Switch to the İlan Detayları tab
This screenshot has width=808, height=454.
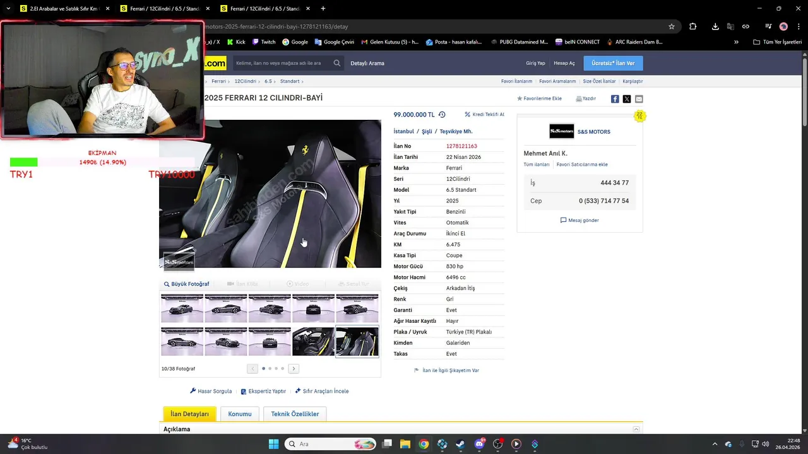tap(189, 414)
